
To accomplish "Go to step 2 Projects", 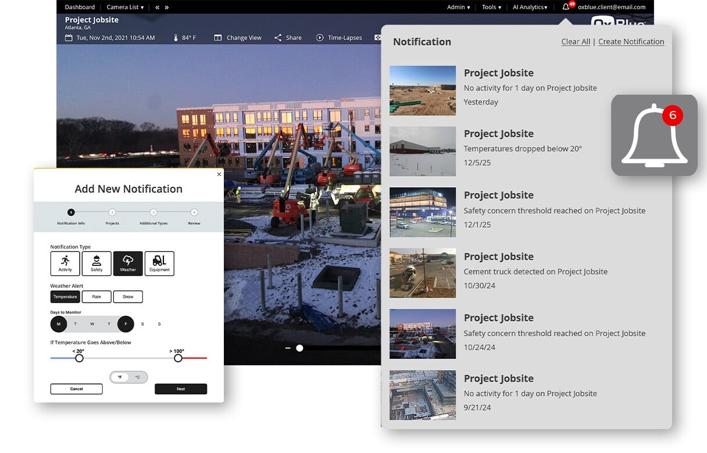I will coord(112,213).
